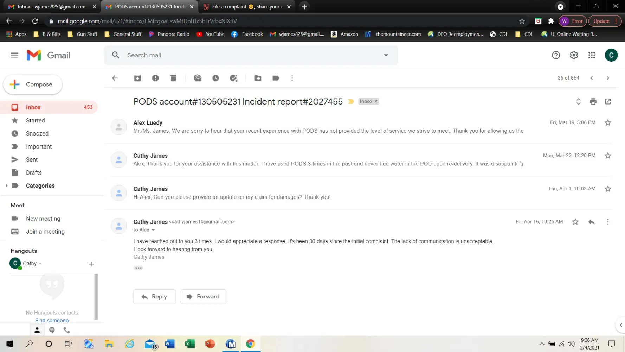Click the Reply button below message
Screen dimensions: 625x352
coord(154,297)
